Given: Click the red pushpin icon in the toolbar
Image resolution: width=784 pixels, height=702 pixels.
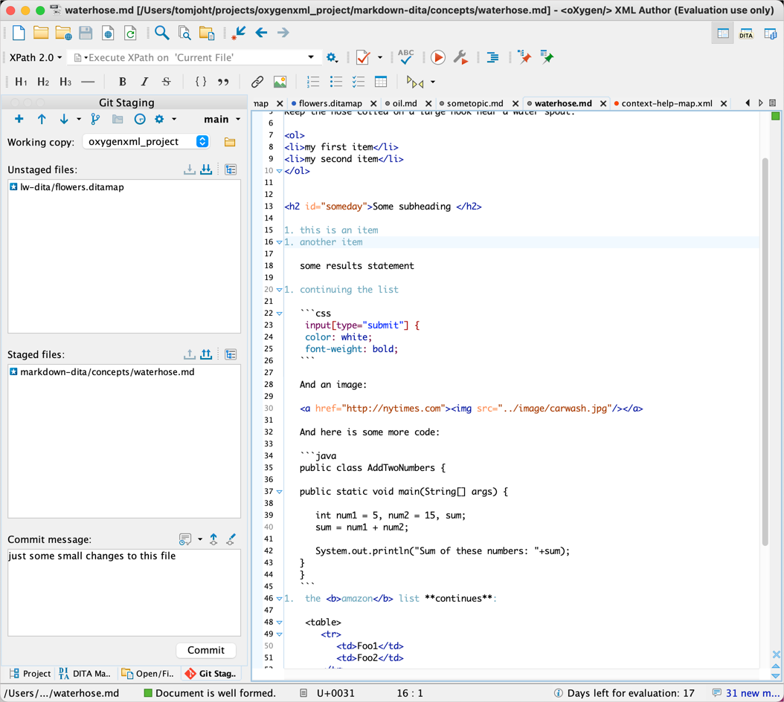Looking at the screenshot, I should click(524, 57).
